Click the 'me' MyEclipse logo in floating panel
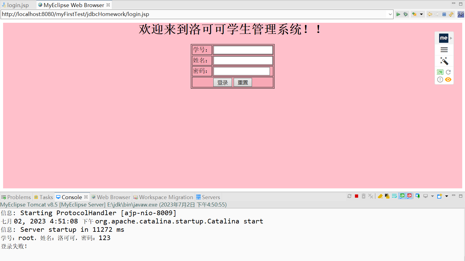The image size is (465, 261). point(443,38)
